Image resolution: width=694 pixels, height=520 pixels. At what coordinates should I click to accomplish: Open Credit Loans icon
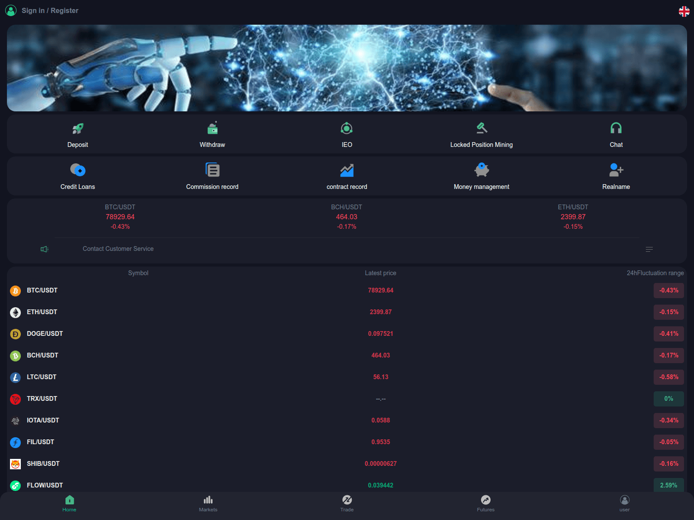[78, 170]
